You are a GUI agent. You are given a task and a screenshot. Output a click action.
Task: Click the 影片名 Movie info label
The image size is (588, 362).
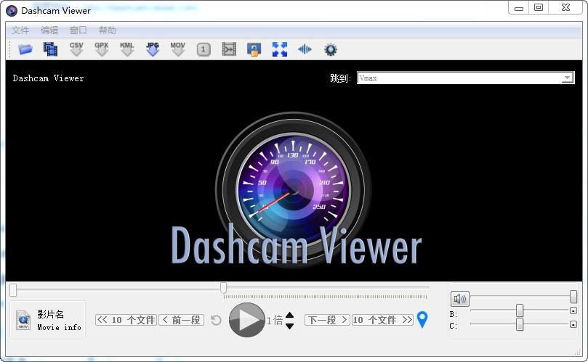(60, 320)
